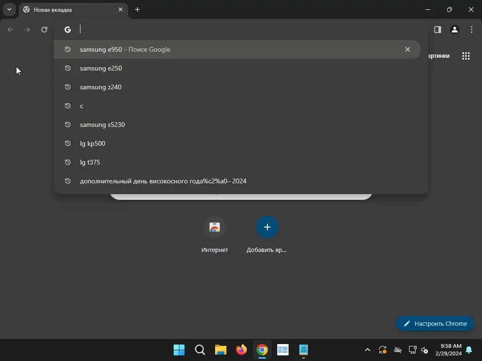Open the Google apps grid
Viewport: 482px width, 361px height.
[466, 56]
